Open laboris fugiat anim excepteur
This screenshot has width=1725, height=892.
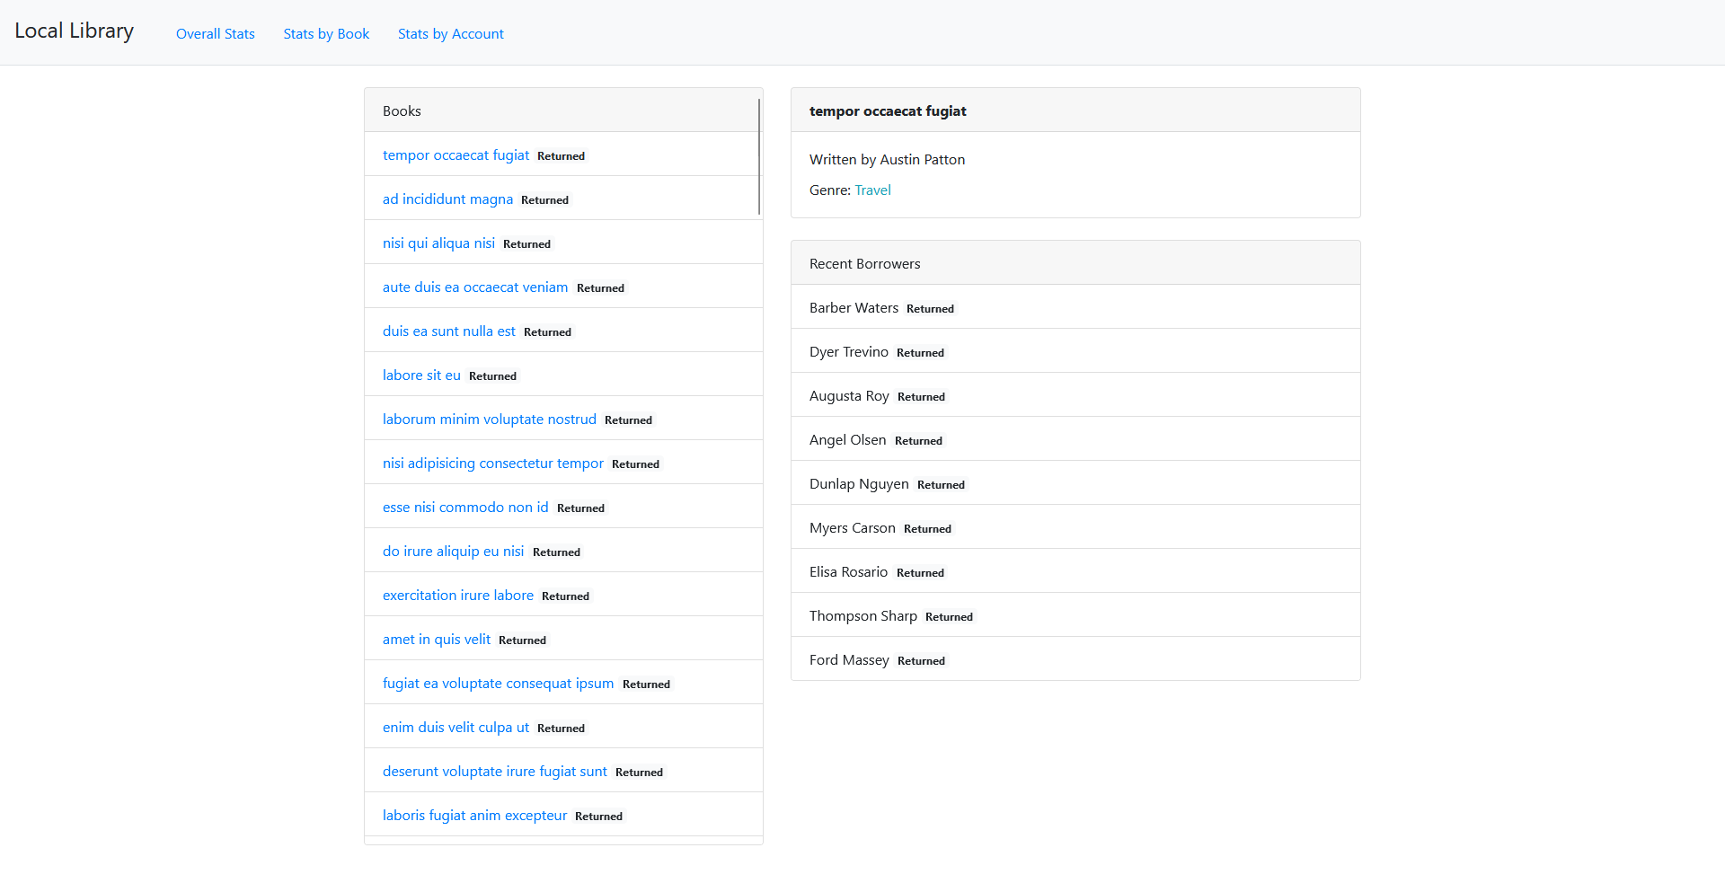(x=474, y=815)
